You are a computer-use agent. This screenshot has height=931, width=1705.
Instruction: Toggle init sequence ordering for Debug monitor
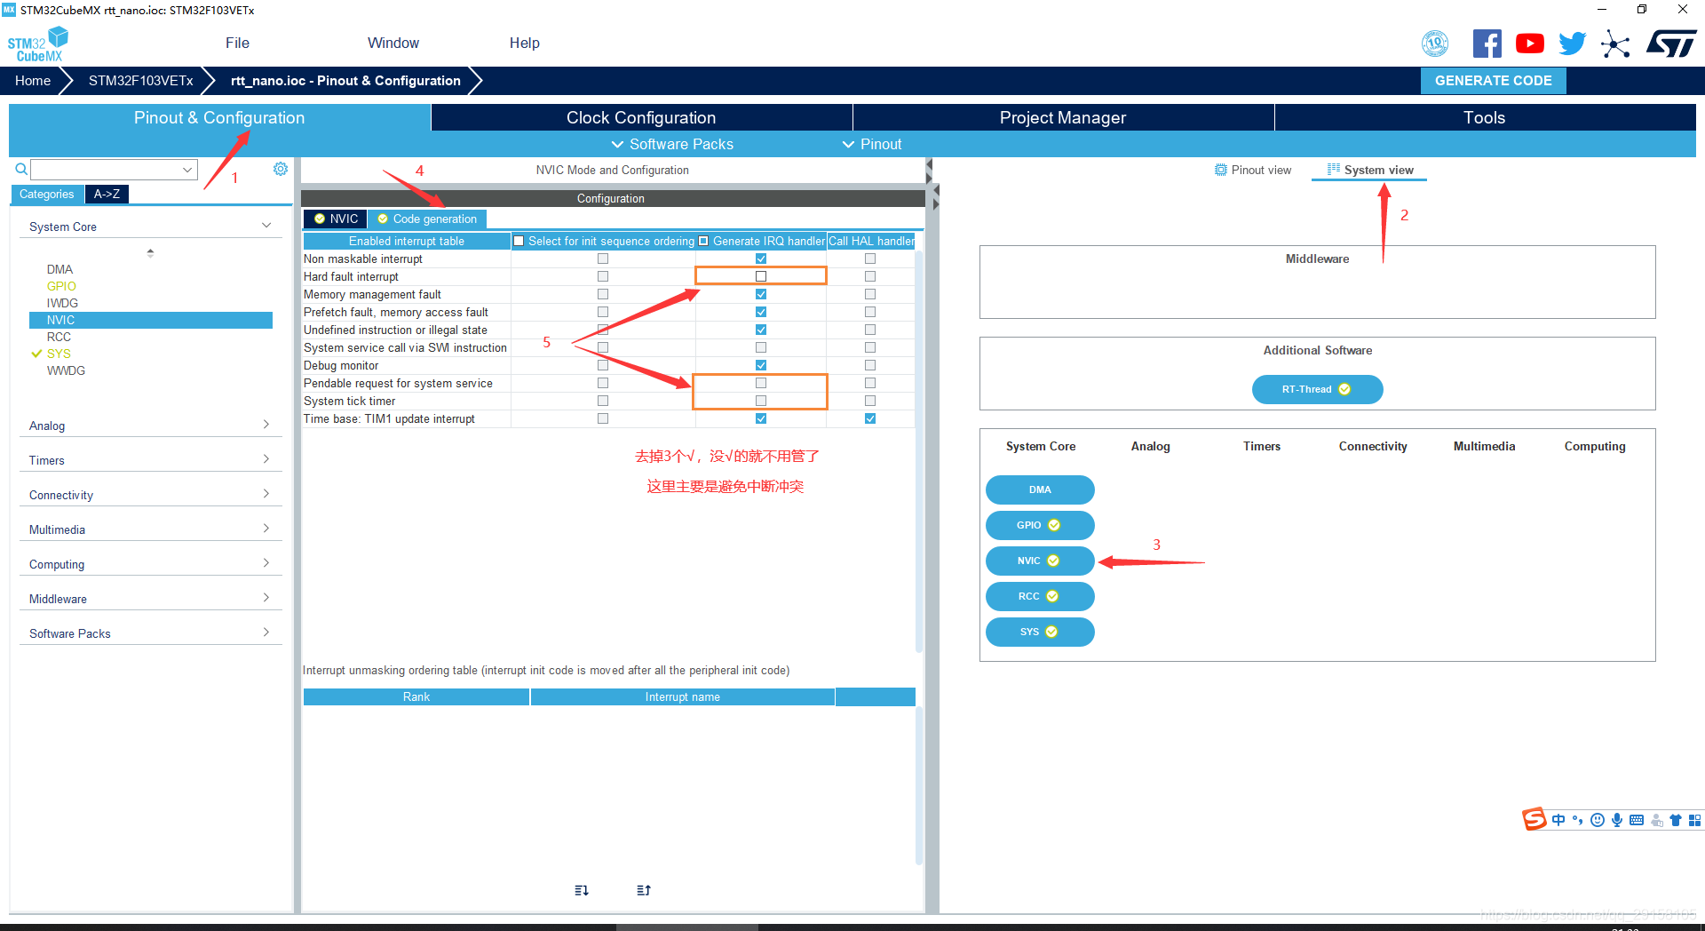coord(603,365)
